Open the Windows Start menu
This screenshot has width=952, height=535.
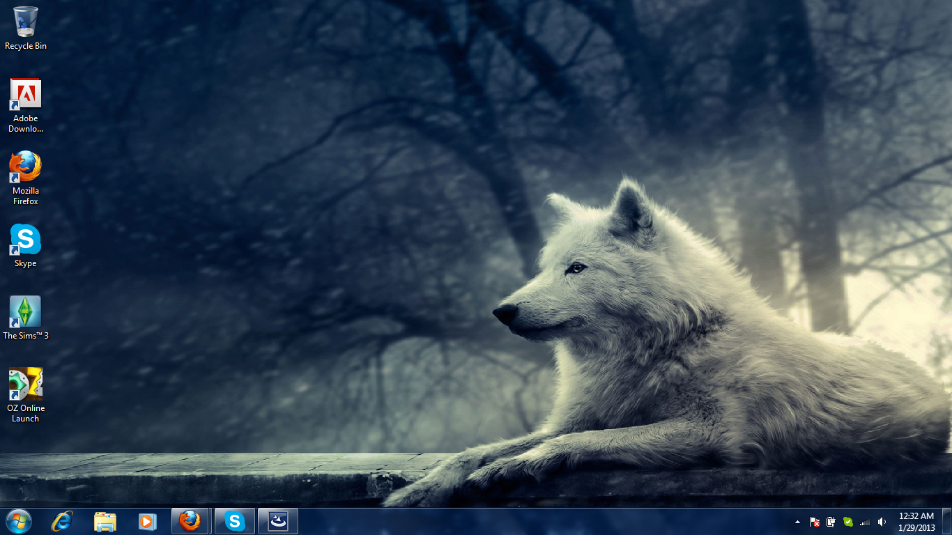point(19,521)
